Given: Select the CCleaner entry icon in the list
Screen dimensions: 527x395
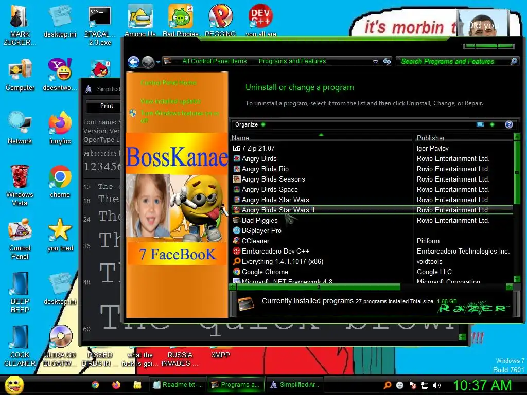Looking at the screenshot, I should 237,241.
